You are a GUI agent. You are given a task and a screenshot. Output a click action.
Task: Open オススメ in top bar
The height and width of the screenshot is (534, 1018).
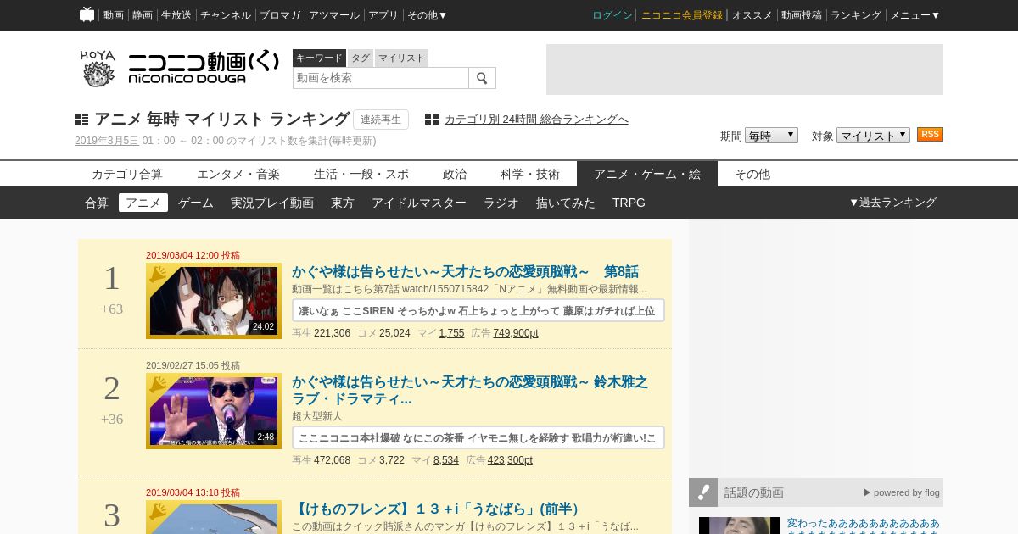tap(752, 15)
